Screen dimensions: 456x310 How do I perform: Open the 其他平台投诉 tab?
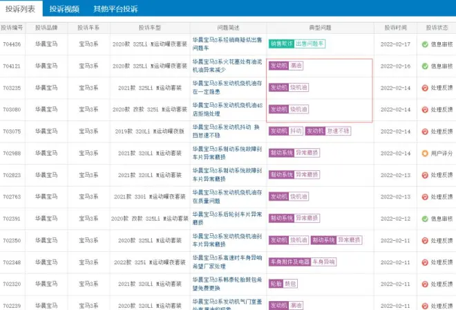[115, 9]
